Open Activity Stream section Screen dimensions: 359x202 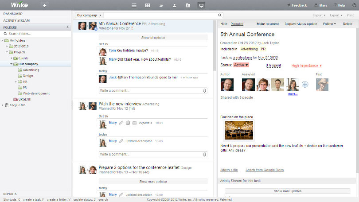pyautogui.click(x=16, y=20)
